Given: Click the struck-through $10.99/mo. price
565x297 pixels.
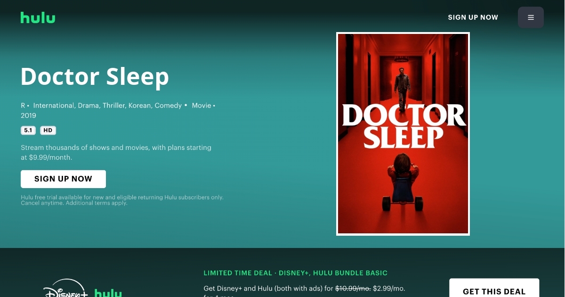Looking at the screenshot, I should (x=353, y=288).
